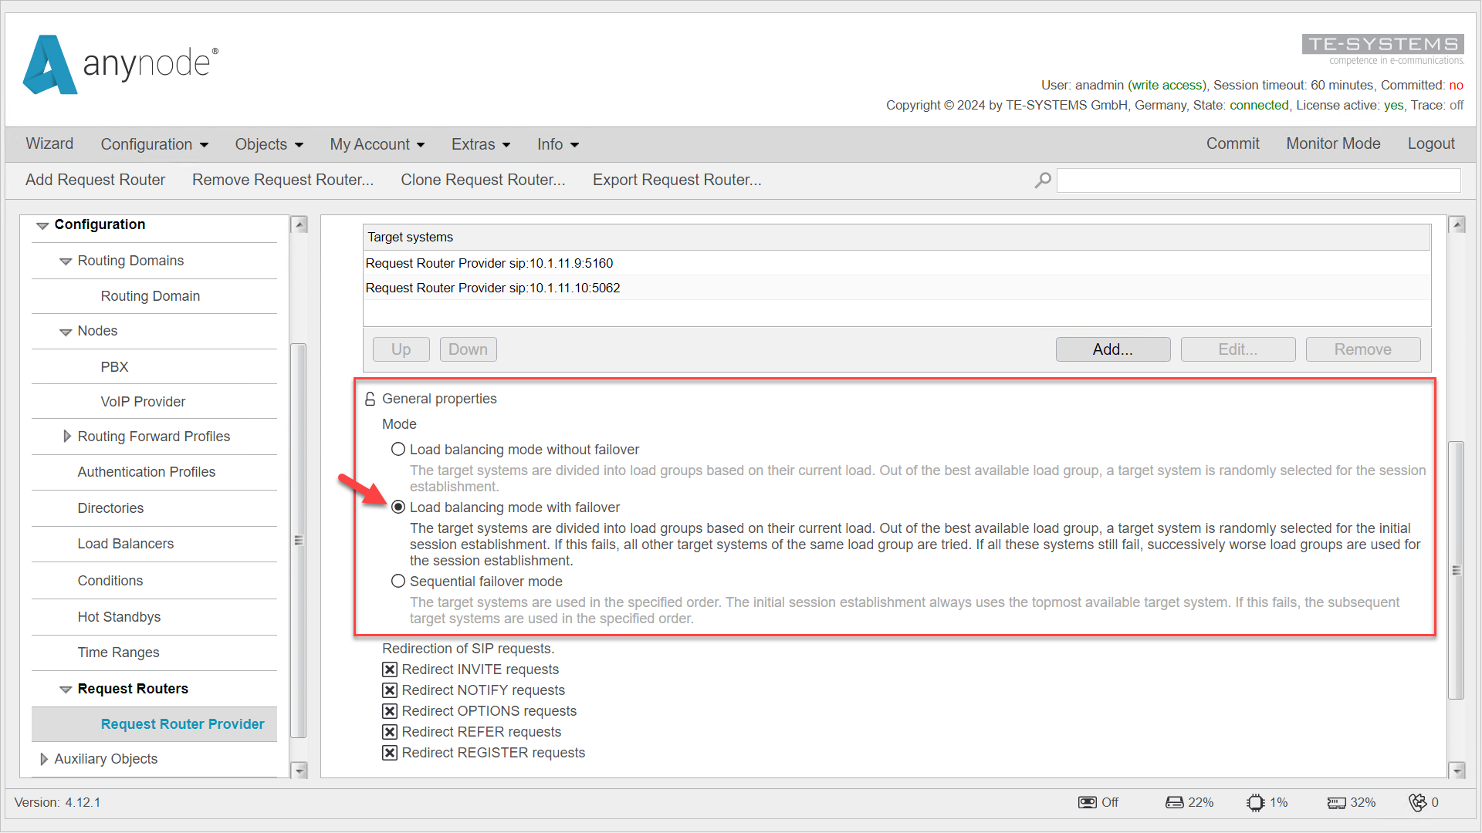This screenshot has height=833, width=1482.
Task: Select target system sip:10.1.11.10:5062
Action: [897, 288]
